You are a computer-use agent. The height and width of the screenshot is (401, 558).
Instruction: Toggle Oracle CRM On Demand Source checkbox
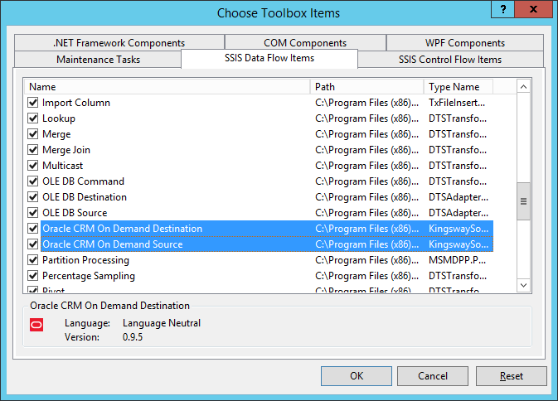click(x=33, y=244)
